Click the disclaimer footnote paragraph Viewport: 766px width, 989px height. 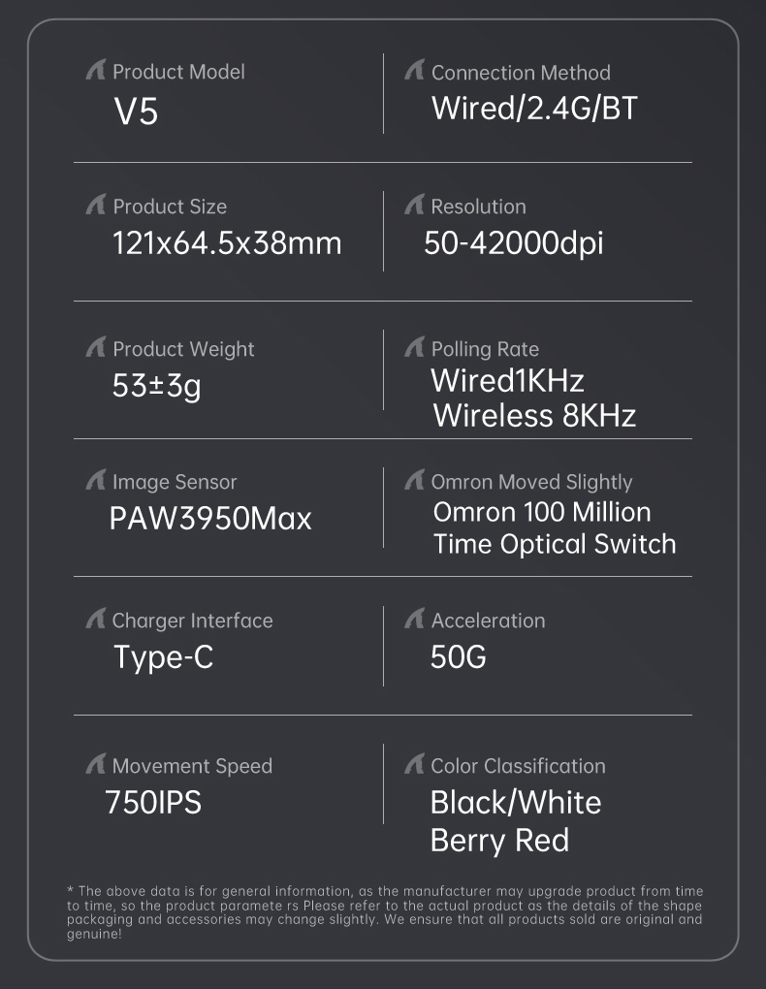tap(384, 911)
